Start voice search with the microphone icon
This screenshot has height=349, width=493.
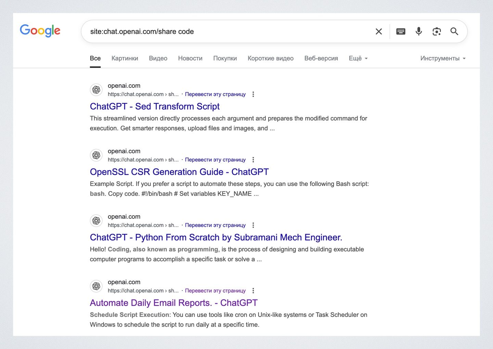tap(419, 31)
